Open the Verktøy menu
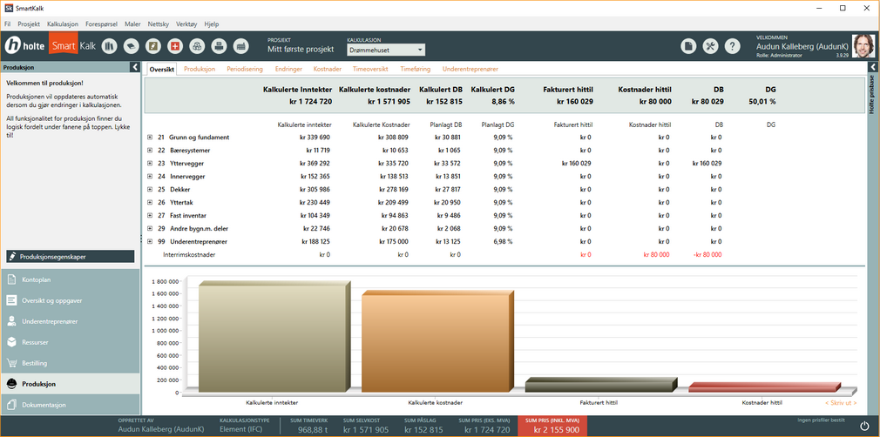Image resolution: width=880 pixels, height=437 pixels. (x=185, y=24)
